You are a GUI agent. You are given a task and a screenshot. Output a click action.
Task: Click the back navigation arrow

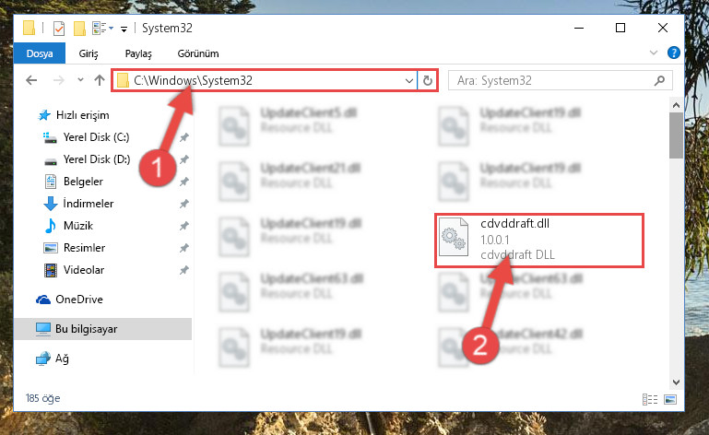(x=31, y=80)
